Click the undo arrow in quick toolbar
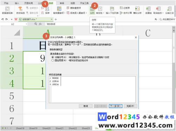Viewport: 176px width, 131px height. click(3, 19)
